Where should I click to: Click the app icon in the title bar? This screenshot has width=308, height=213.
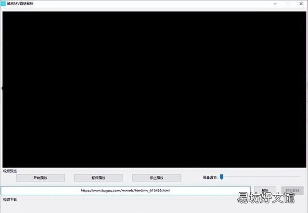pos(3,3)
